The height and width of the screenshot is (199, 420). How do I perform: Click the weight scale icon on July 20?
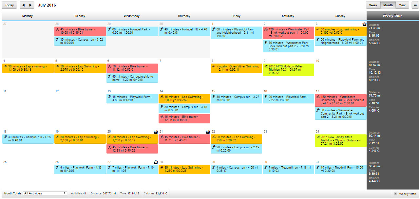click(156, 131)
